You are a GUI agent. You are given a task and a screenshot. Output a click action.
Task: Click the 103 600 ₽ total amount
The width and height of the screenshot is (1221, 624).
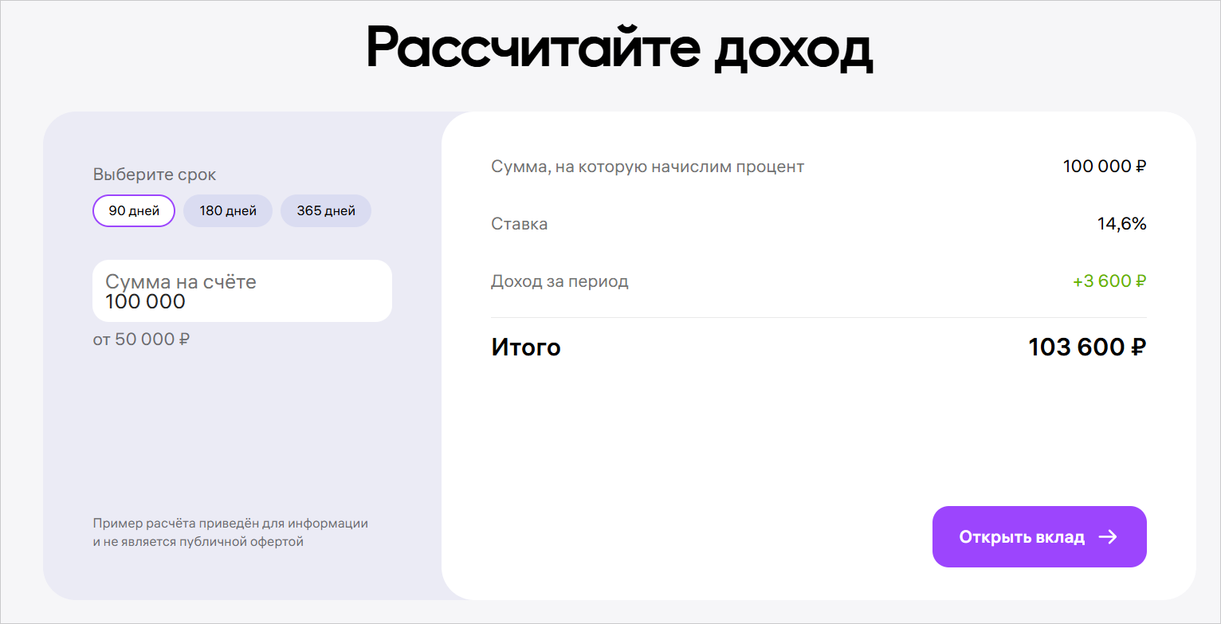coord(1087,347)
